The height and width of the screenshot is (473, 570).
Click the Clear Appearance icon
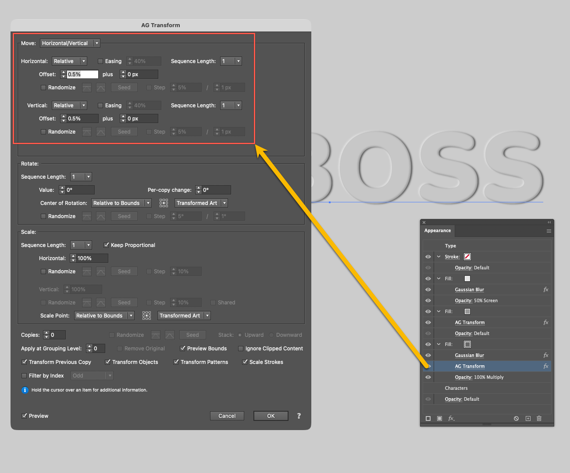516,419
